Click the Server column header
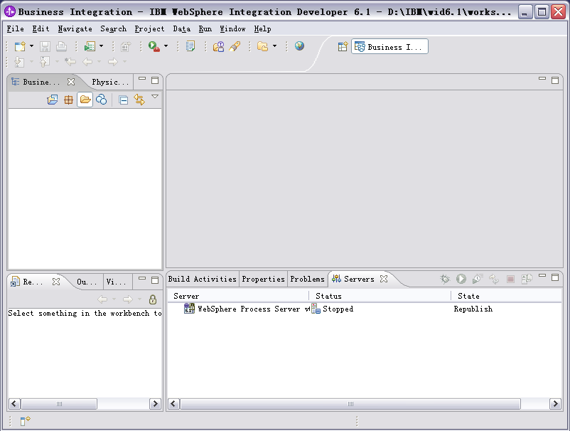Image resolution: width=570 pixels, height=431 pixels. [238, 296]
